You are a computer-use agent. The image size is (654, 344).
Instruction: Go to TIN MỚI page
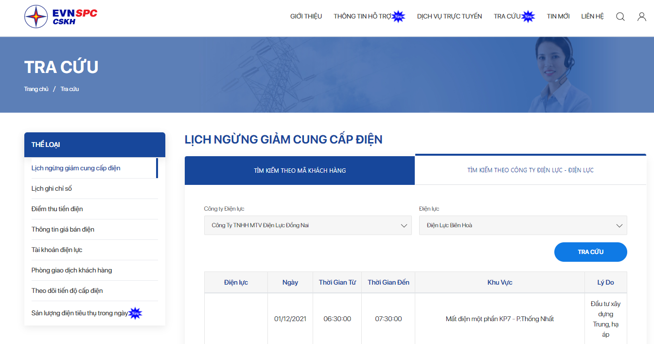558,17
